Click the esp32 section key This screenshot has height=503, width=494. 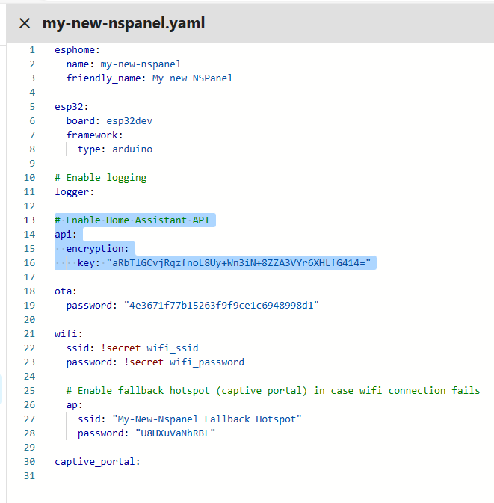coord(71,107)
